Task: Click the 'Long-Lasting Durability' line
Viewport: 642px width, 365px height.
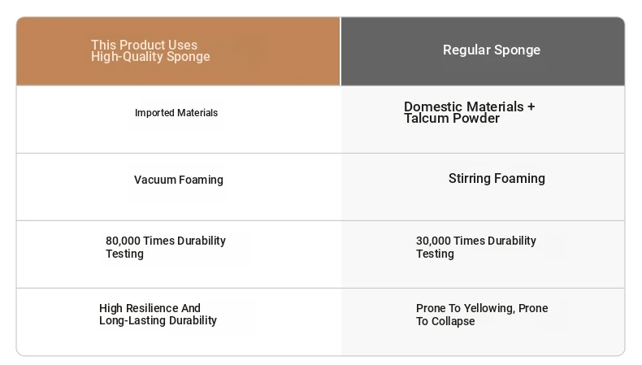Action: tap(158, 320)
